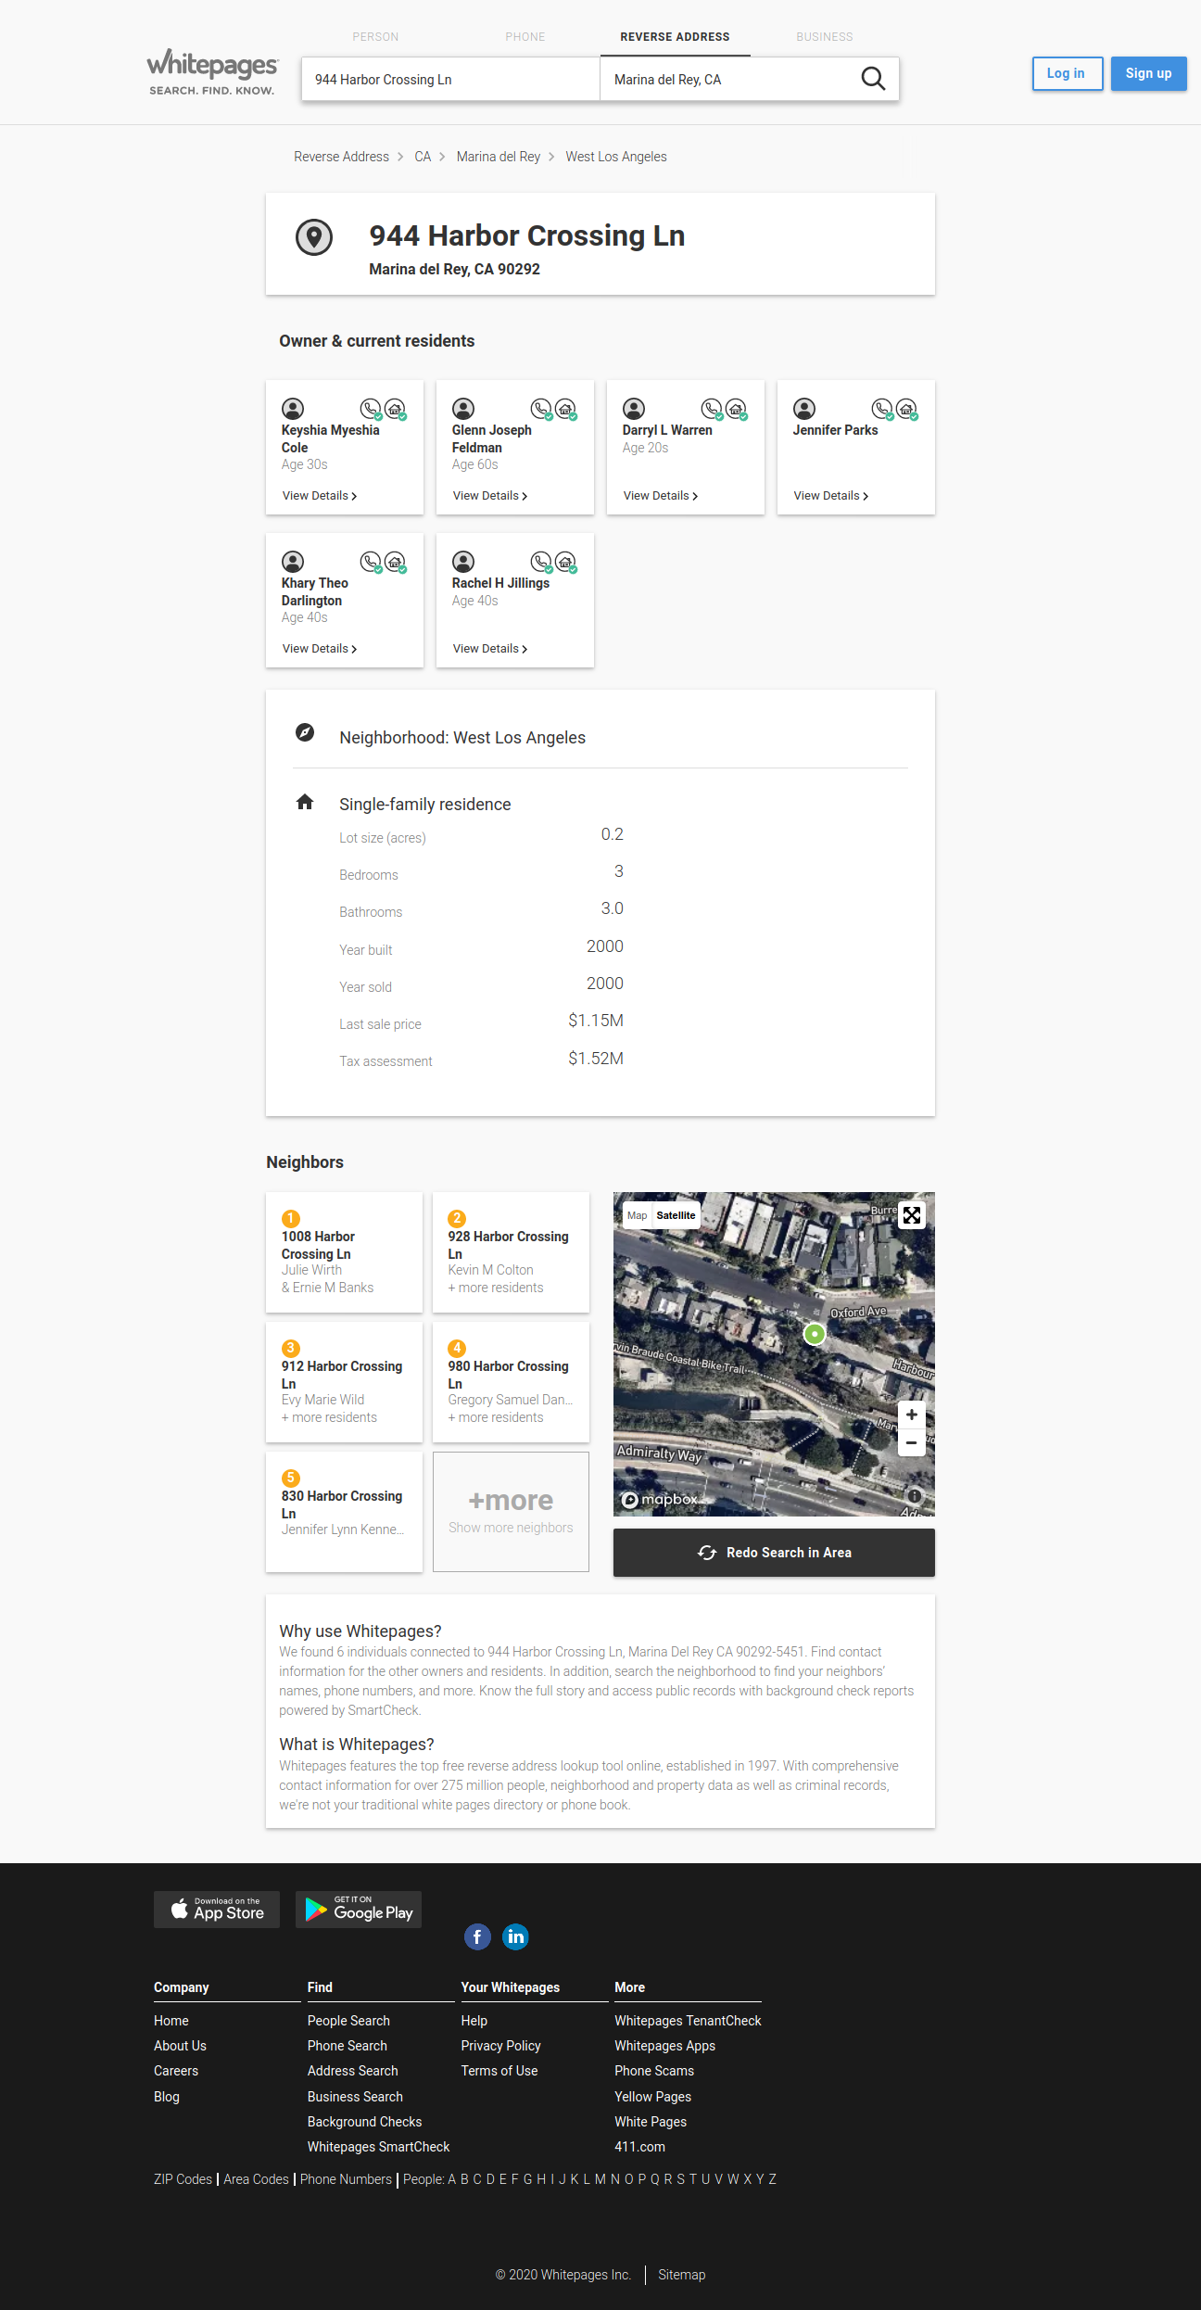1201x2310 pixels.
Task: Click the CA breadcrumb link
Action: point(423,157)
